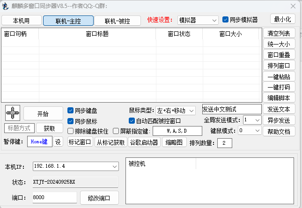
Task: Click the 端口 input field showing 8000
Action: pos(54,197)
